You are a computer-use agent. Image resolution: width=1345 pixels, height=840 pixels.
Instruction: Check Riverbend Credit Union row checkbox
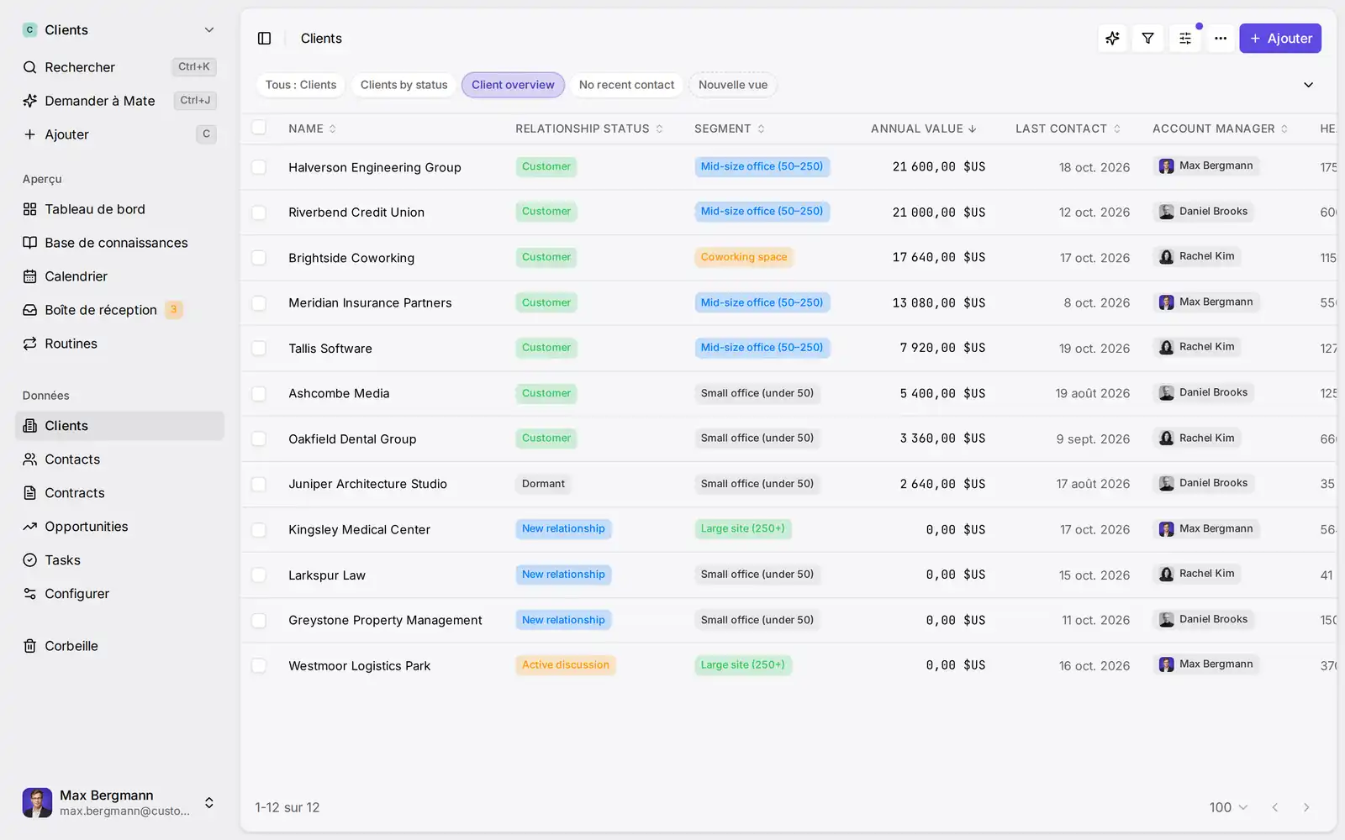[x=259, y=213]
